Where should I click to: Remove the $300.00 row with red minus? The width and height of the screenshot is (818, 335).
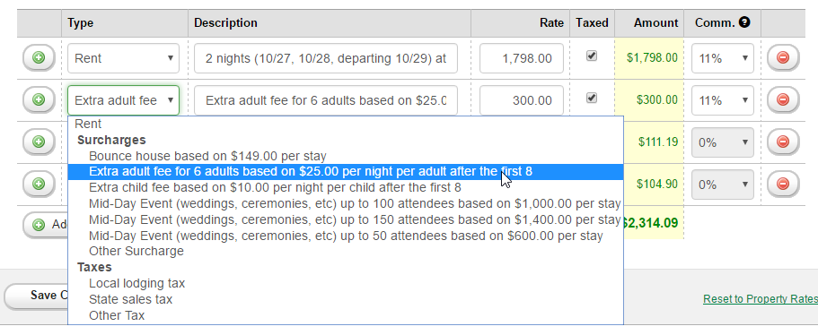[x=783, y=100]
